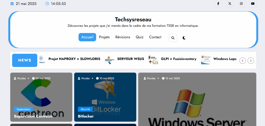The height and width of the screenshot is (126, 265).
Task: Click the Windows Server Update Services logo
Action: 109,60
